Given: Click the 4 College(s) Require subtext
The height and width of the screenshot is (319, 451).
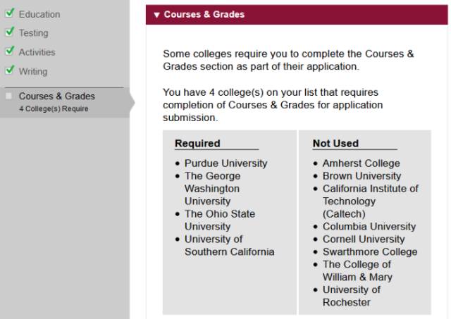Looking at the screenshot, I should point(54,109).
